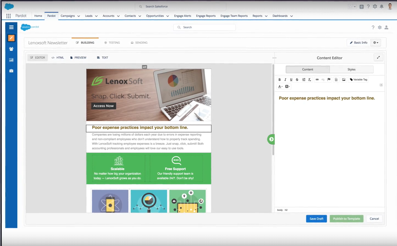Click the insert image icon
The width and height of the screenshot is (397, 246).
tap(344, 80)
